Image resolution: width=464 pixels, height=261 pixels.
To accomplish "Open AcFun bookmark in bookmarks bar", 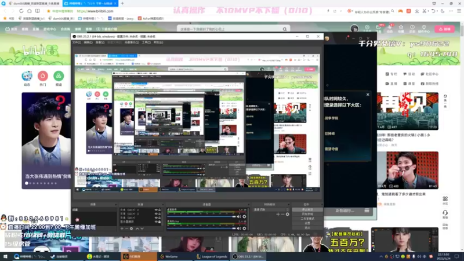I will point(151,19).
